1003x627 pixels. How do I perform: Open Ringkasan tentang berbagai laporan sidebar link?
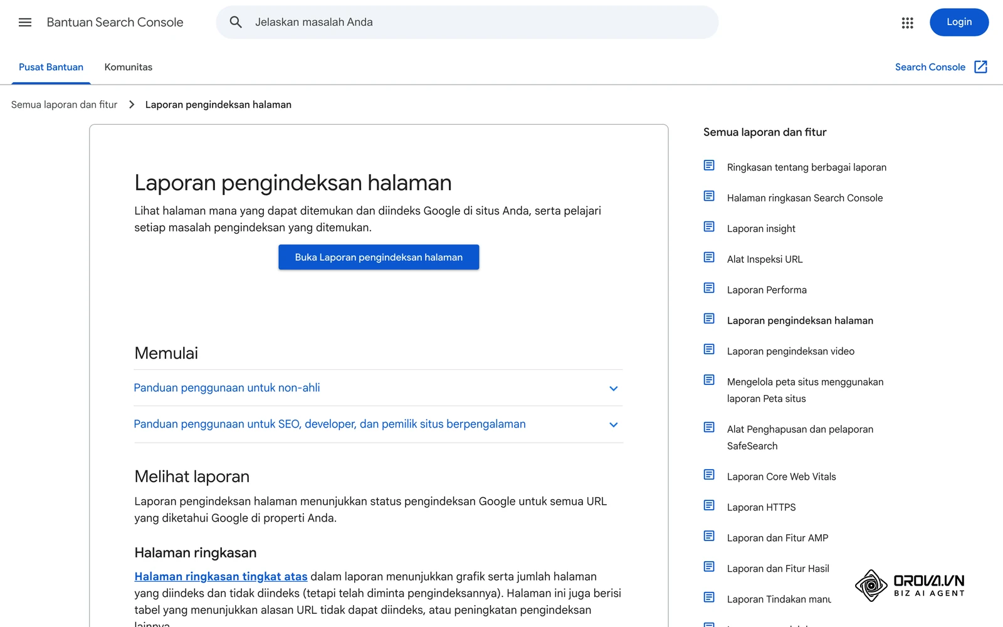pyautogui.click(x=807, y=167)
